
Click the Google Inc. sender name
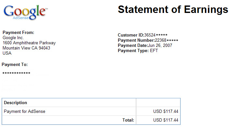(x=13, y=38)
